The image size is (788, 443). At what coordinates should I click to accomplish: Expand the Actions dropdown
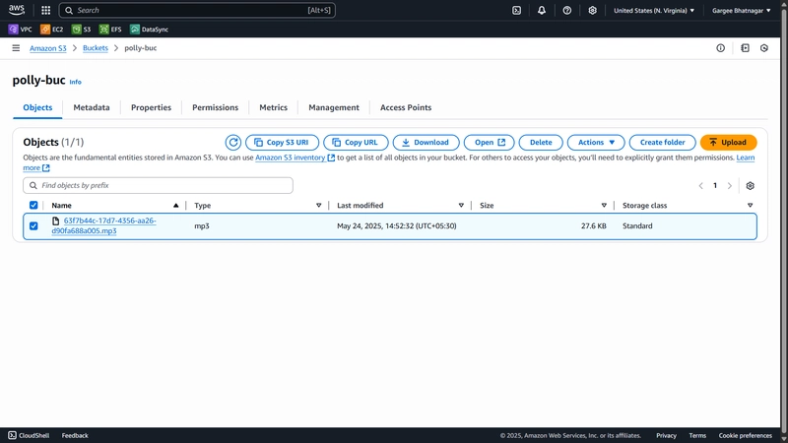coord(596,142)
